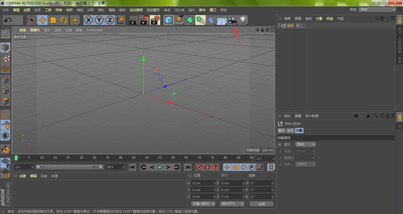
Task: Toggle the coordinate system icon
Action: click(120, 20)
